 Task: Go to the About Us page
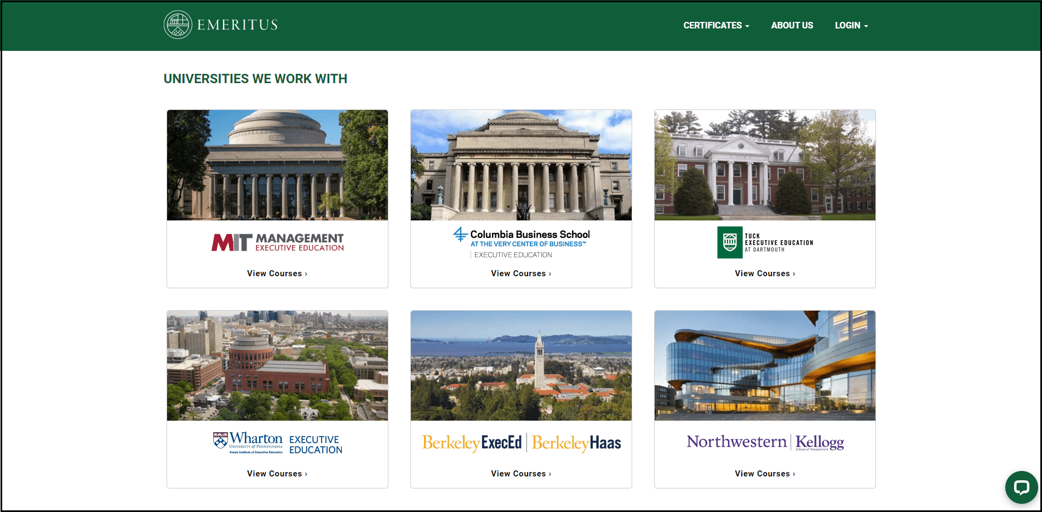[x=792, y=25]
